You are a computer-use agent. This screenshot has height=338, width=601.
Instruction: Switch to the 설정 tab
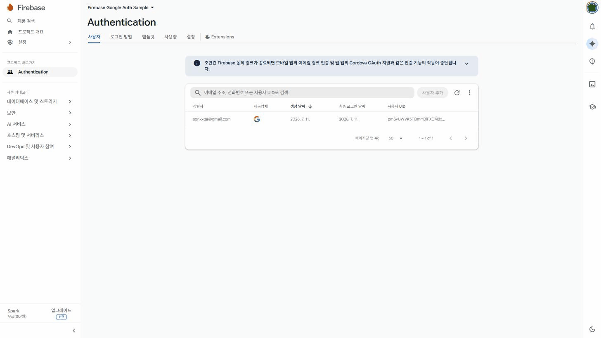click(x=191, y=37)
